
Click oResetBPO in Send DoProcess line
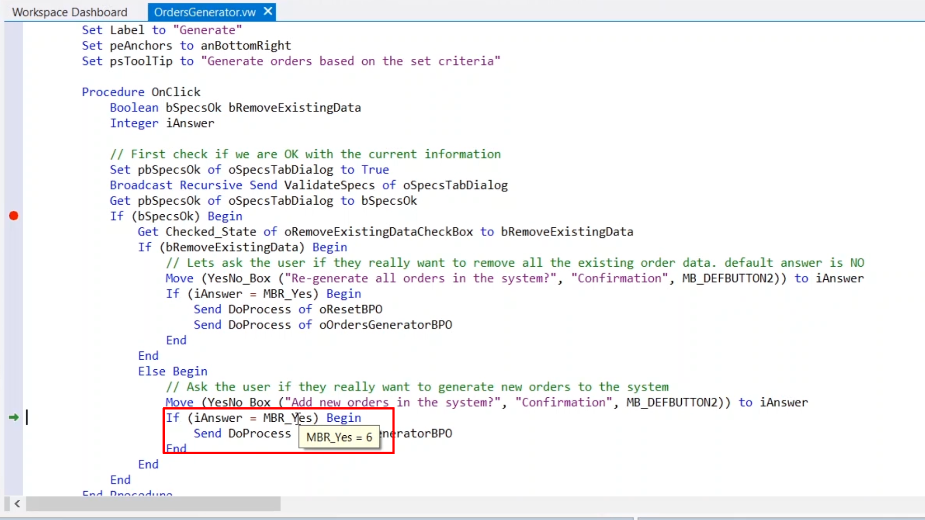(x=351, y=309)
